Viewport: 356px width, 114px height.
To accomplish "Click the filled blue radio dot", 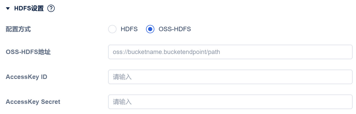I will tap(150, 29).
